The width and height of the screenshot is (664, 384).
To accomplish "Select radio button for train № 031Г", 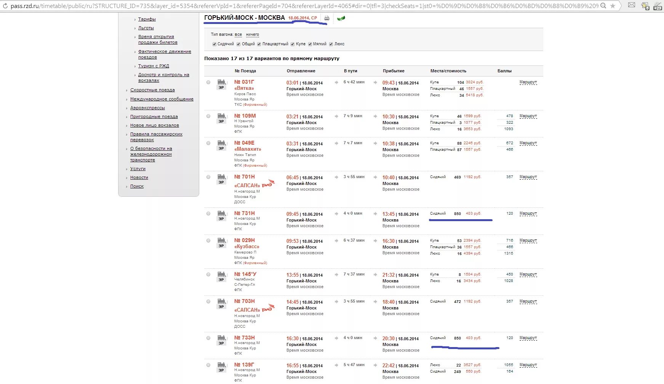I will coord(208,82).
